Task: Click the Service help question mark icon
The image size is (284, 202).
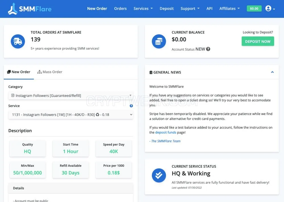Action: pos(131,106)
